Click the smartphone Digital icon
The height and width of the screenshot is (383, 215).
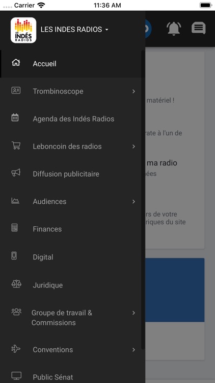(14, 256)
